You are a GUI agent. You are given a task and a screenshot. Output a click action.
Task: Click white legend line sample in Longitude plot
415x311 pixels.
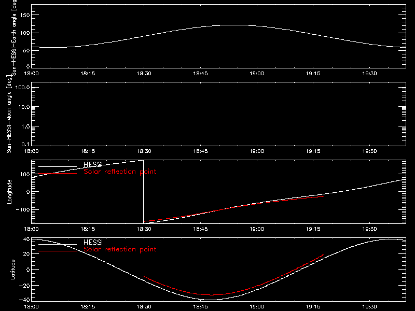pyautogui.click(x=58, y=166)
